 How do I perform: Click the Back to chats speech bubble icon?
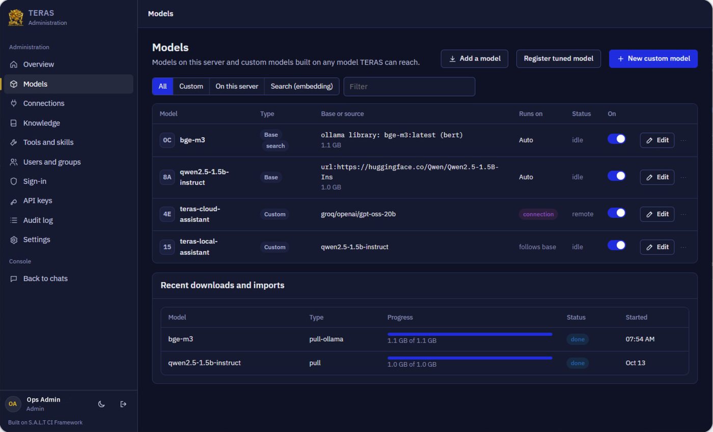14,279
